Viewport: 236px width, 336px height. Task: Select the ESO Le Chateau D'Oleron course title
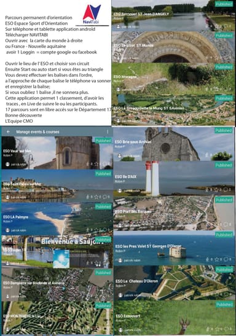click(x=137, y=281)
